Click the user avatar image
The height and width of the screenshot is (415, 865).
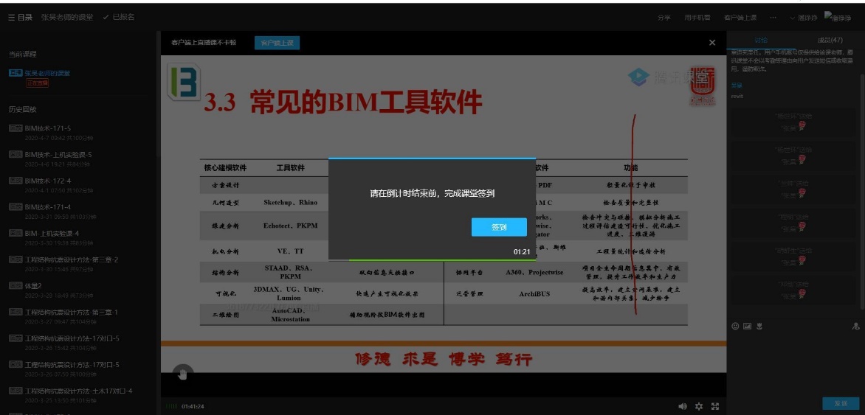pyautogui.click(x=838, y=17)
